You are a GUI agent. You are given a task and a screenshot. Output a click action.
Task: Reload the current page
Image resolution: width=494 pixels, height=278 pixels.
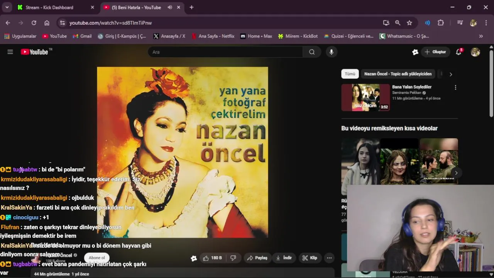pos(34,23)
